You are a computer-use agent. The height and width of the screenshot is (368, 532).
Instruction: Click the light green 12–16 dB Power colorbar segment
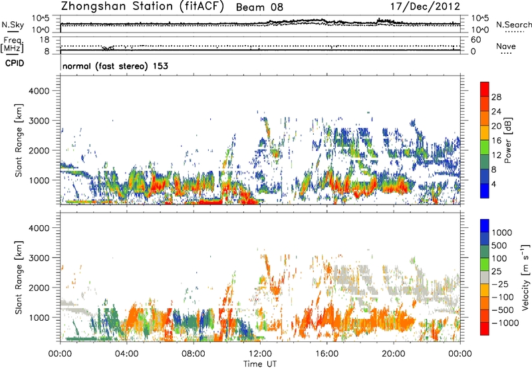coord(485,147)
